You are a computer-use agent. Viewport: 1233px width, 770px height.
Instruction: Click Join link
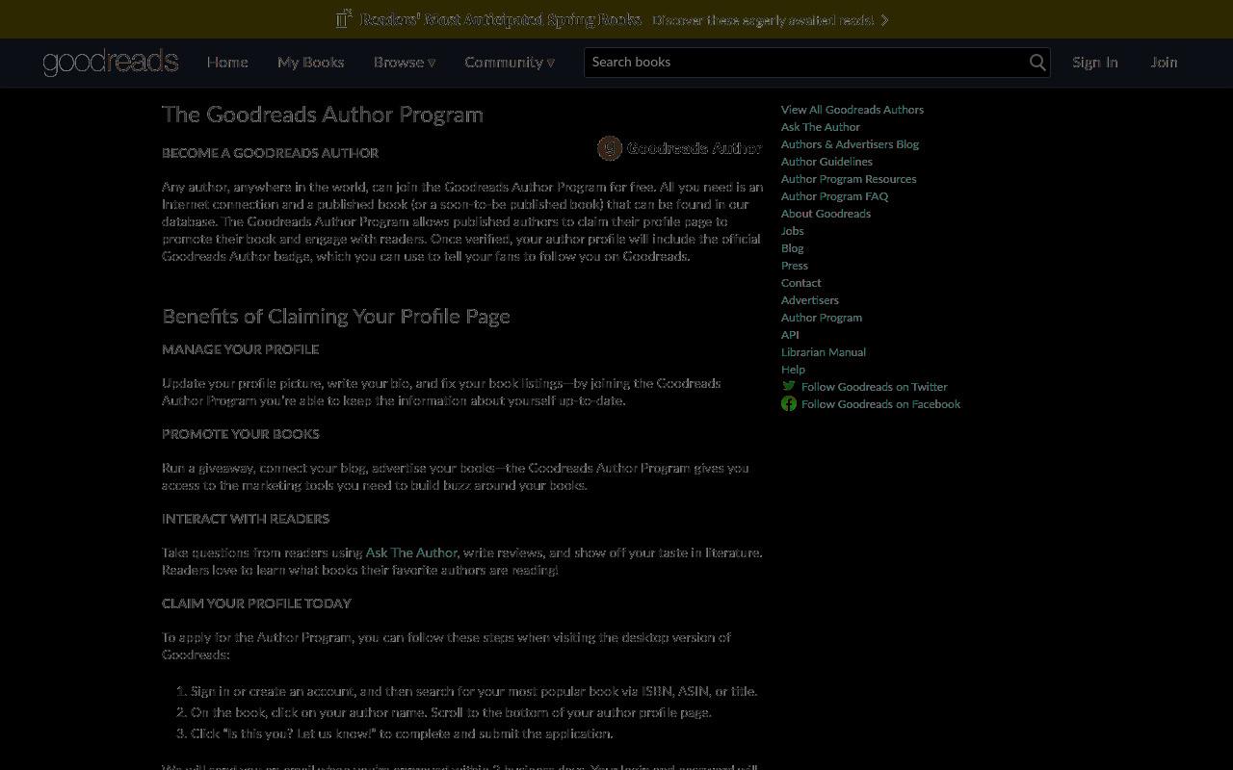point(1164,63)
